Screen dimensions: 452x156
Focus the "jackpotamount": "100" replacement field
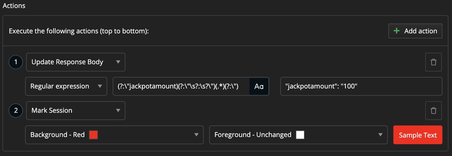coord(361,86)
